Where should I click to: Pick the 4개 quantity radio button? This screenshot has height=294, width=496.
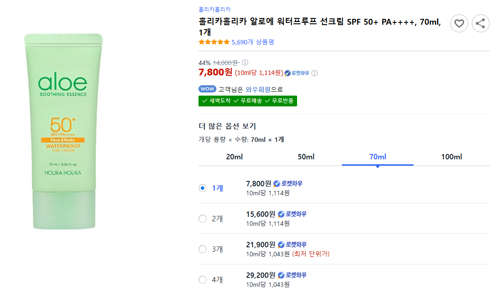[203, 280]
